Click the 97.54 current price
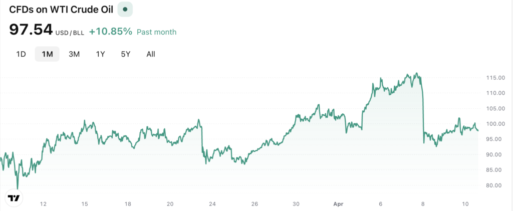The image size is (513, 211). [31, 30]
